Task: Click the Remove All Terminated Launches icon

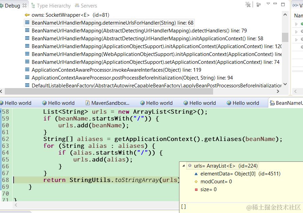Action: (248, 4)
